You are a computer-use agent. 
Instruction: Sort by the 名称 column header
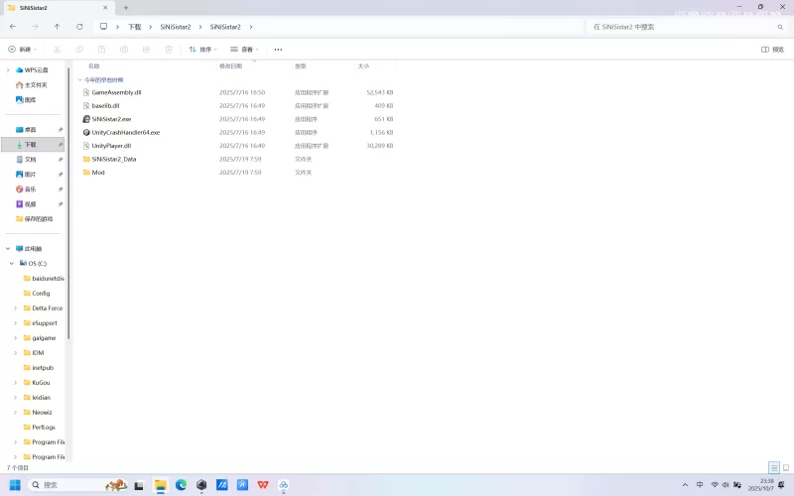pyautogui.click(x=93, y=65)
